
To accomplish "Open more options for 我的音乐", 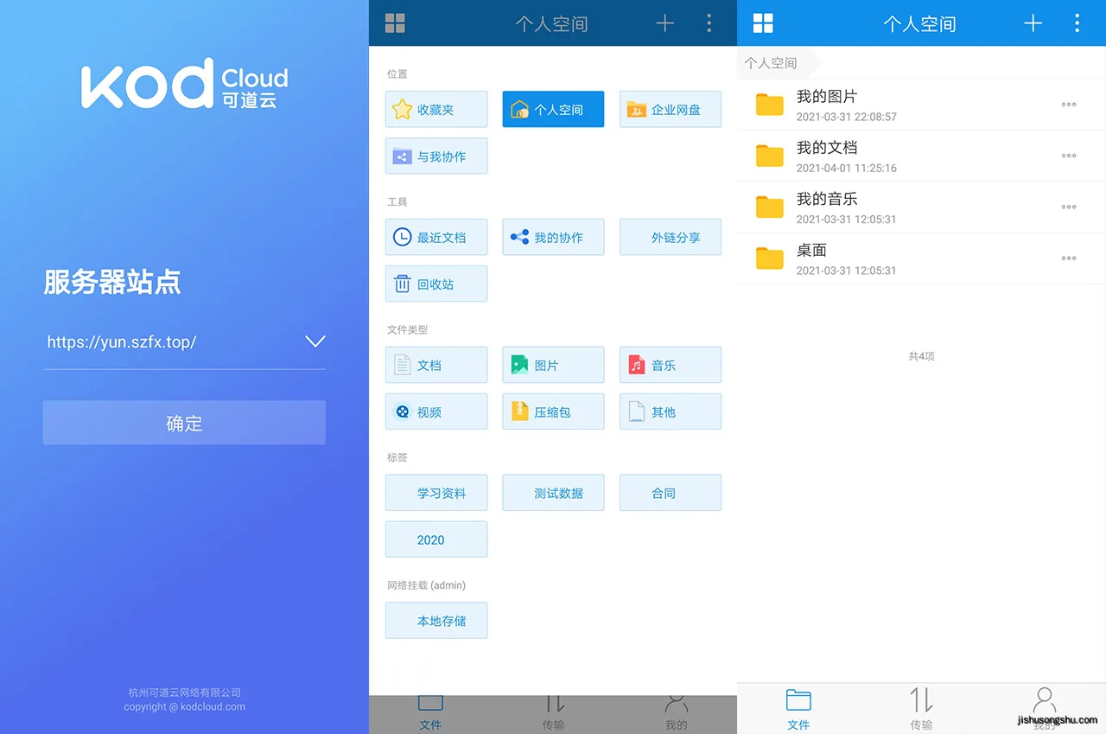I will pyautogui.click(x=1069, y=207).
